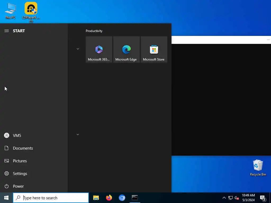This screenshot has height=203, width=271.
Task: Open Pictures from the Start sidebar
Action: tap(34, 161)
